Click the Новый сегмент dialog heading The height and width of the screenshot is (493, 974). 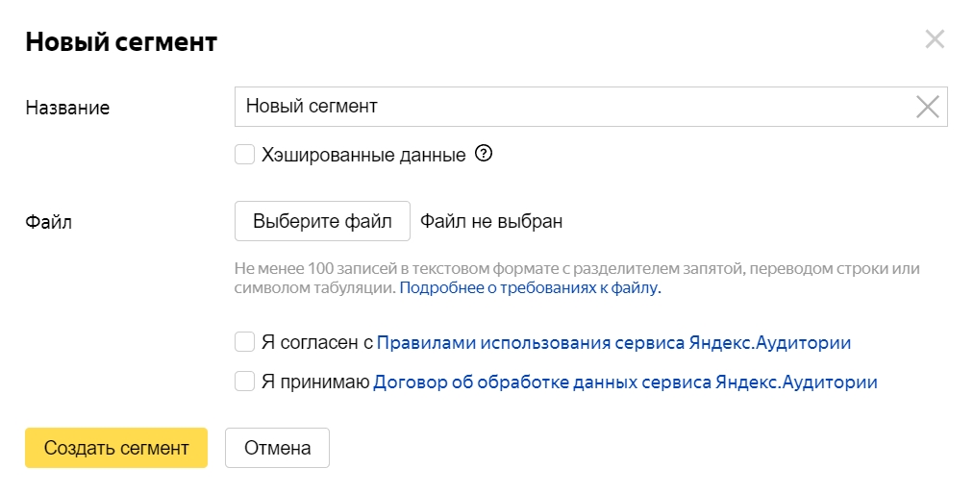point(121,42)
